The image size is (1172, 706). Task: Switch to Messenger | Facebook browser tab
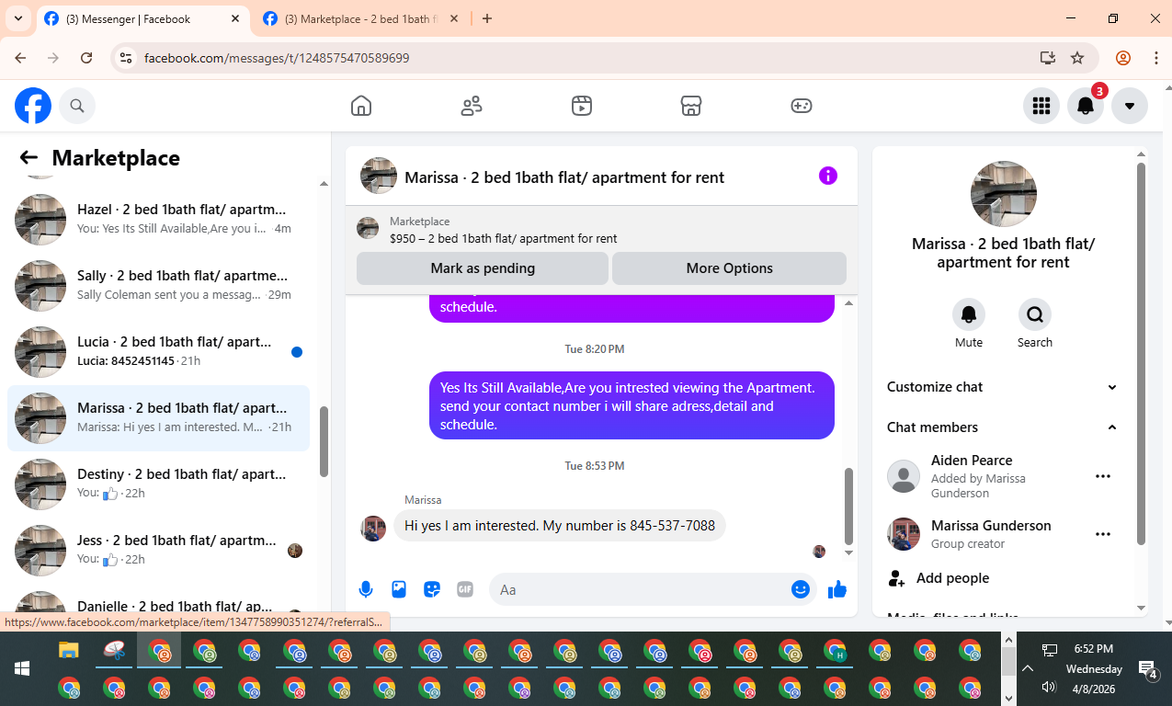[x=144, y=18]
